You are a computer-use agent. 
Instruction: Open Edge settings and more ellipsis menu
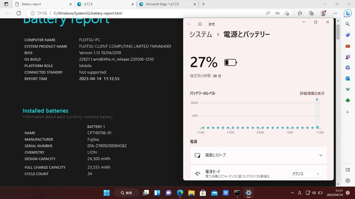click(x=335, y=13)
